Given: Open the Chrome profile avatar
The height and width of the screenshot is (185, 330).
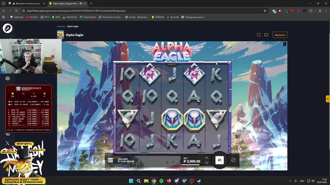Looking at the screenshot, I should pos(320,11).
